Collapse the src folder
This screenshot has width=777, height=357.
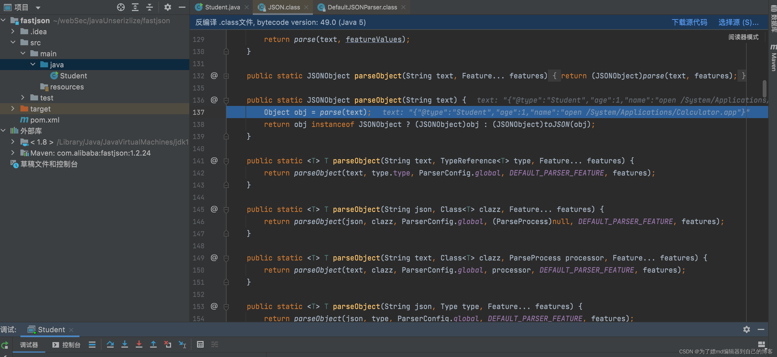tap(13, 42)
